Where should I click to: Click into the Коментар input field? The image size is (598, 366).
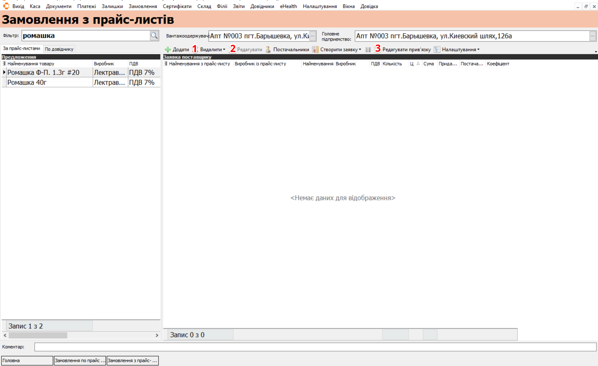pos(315,347)
